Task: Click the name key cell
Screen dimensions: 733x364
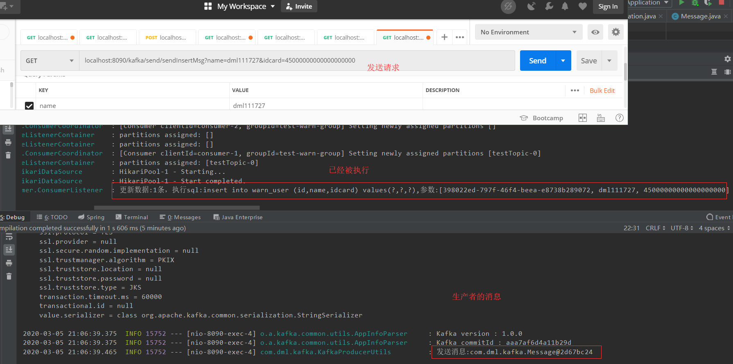Action: coord(132,106)
